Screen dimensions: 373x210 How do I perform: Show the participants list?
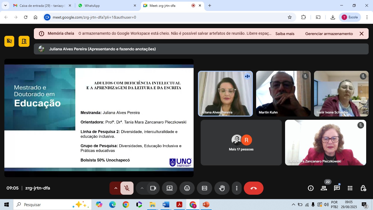pyautogui.click(x=324, y=188)
